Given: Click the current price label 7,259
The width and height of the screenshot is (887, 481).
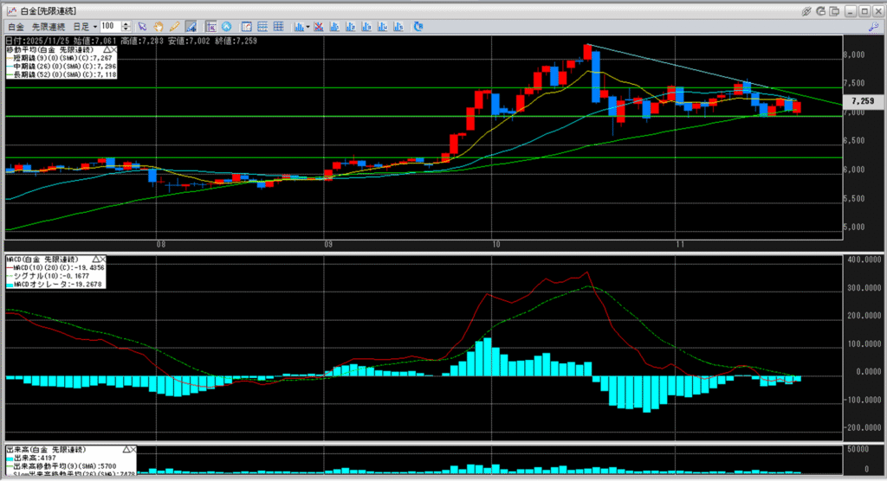Looking at the screenshot, I should coord(861,100).
